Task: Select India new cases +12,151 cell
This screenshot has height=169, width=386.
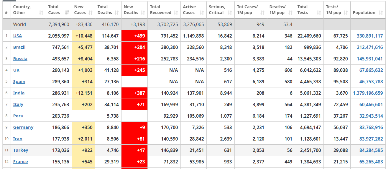Action: 83,93
